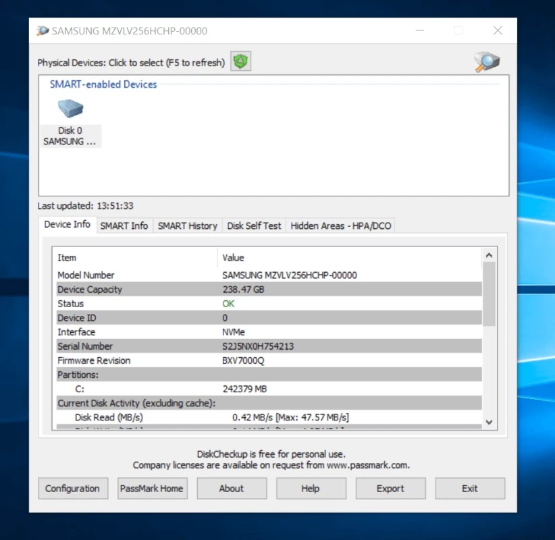Click the NVMe interface value
Image resolution: width=555 pixels, height=540 pixels.
[x=233, y=332]
